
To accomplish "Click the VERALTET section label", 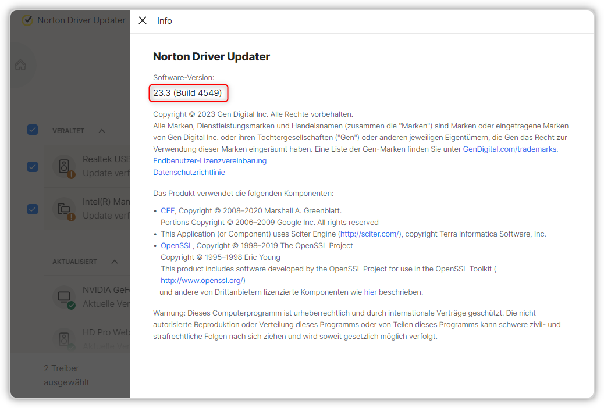I will (68, 131).
